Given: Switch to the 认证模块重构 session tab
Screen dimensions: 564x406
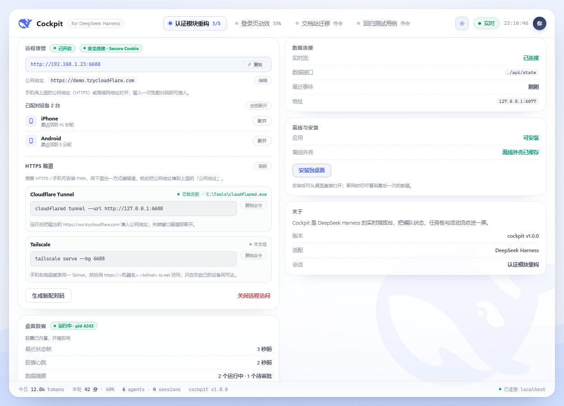Looking at the screenshot, I should [195, 23].
